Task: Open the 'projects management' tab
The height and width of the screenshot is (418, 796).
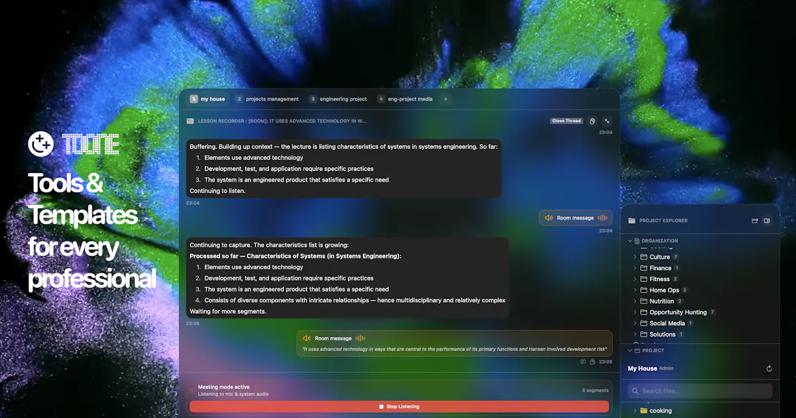Action: pos(267,99)
